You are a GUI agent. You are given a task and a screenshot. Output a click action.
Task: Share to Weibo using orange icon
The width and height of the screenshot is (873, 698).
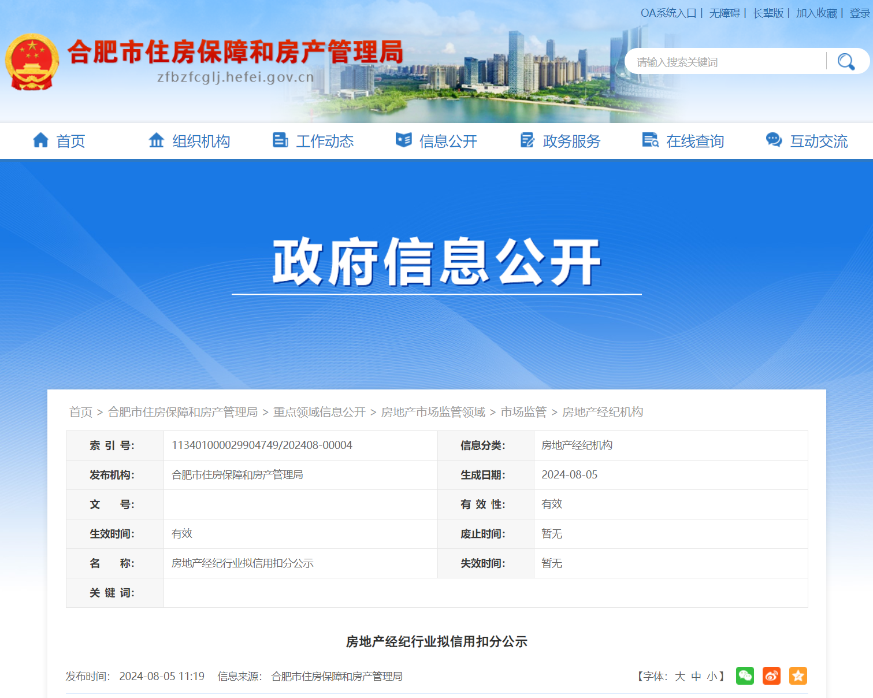coord(771,675)
